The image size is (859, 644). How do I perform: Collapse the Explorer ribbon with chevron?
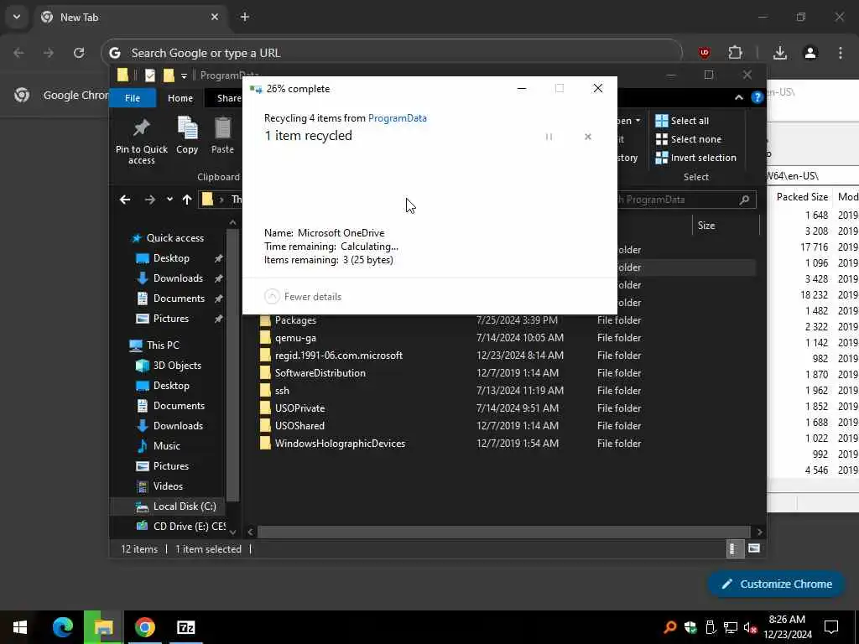pyautogui.click(x=738, y=97)
